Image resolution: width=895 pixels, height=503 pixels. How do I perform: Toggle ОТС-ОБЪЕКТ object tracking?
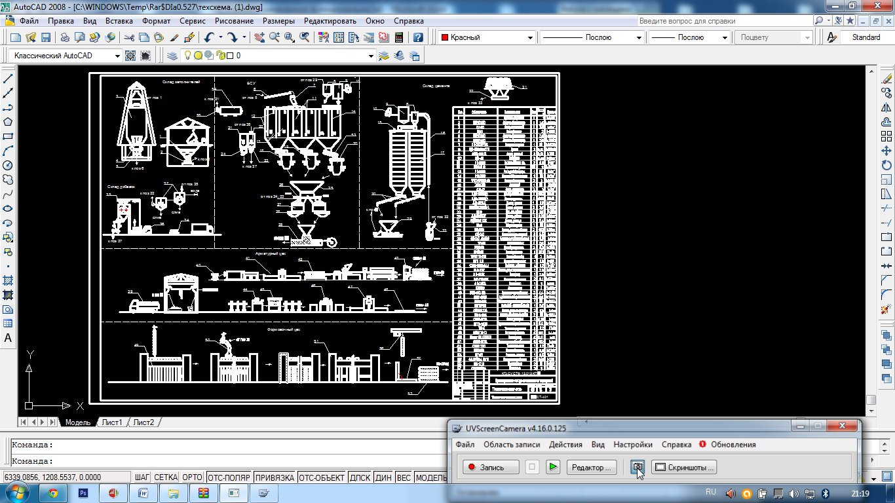(x=322, y=477)
